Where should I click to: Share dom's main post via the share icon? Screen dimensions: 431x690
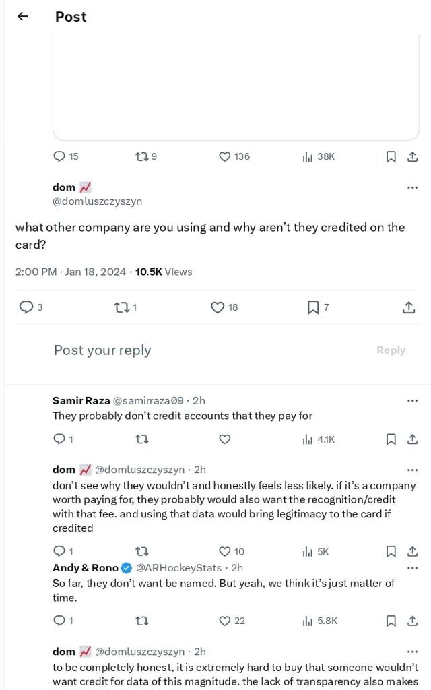click(409, 307)
